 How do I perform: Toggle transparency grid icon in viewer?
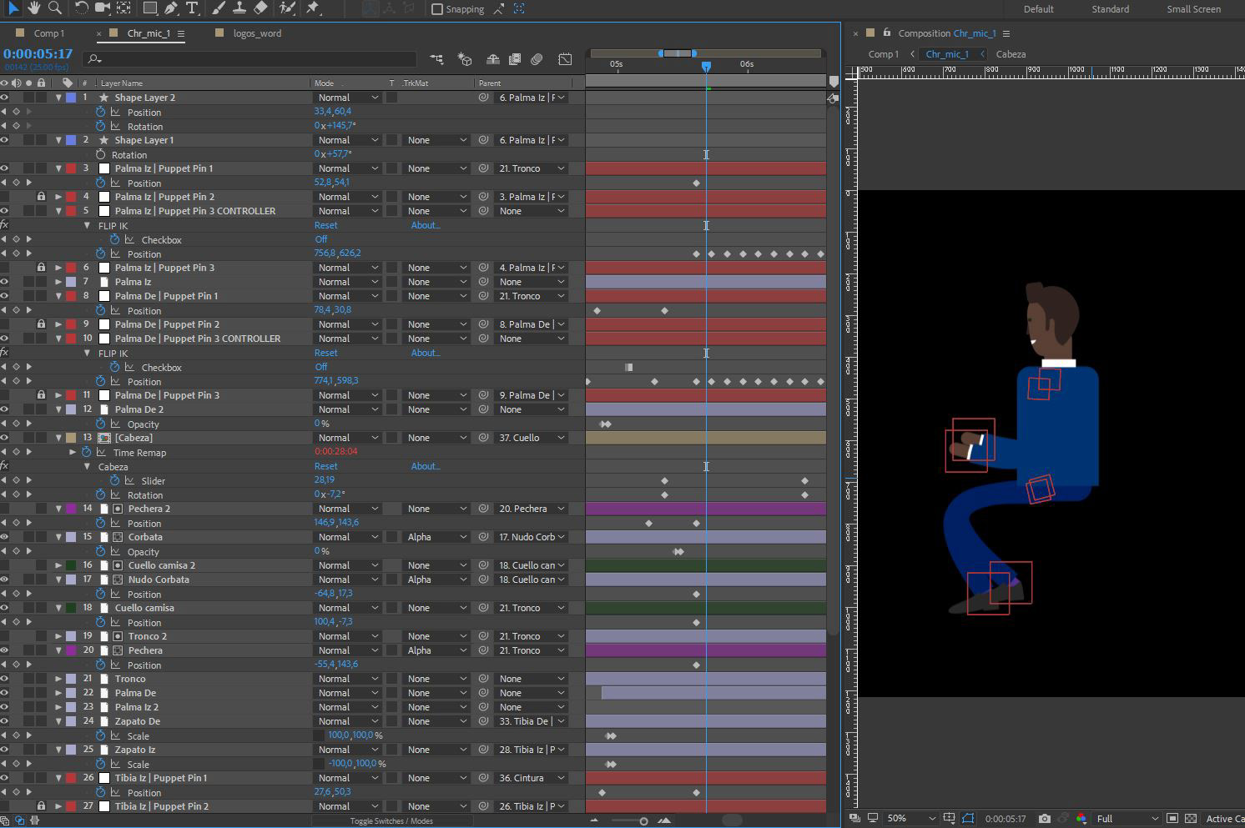pos(1191,819)
